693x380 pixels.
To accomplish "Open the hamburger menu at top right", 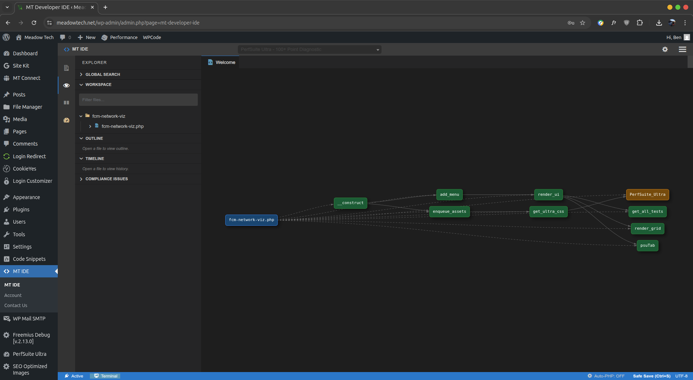I will [x=682, y=49].
